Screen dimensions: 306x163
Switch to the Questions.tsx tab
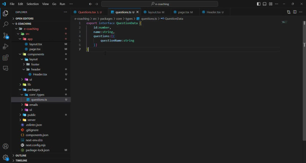[90, 12]
